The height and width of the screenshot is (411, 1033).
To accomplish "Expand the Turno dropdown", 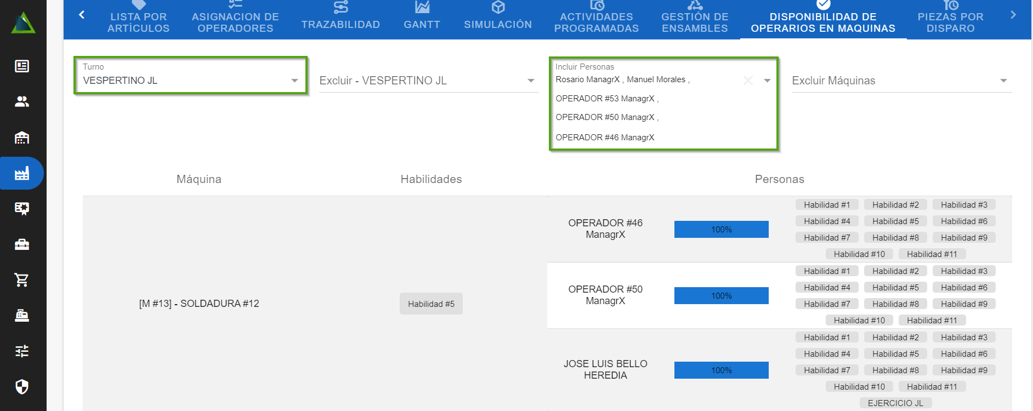I will (294, 81).
